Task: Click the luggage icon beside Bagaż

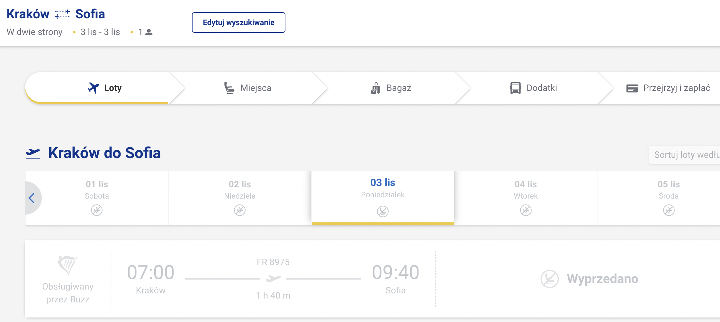Action: click(x=375, y=88)
